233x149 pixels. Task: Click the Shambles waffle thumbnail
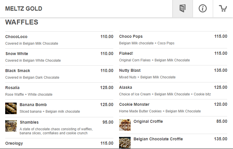pyautogui.click(x=11, y=126)
